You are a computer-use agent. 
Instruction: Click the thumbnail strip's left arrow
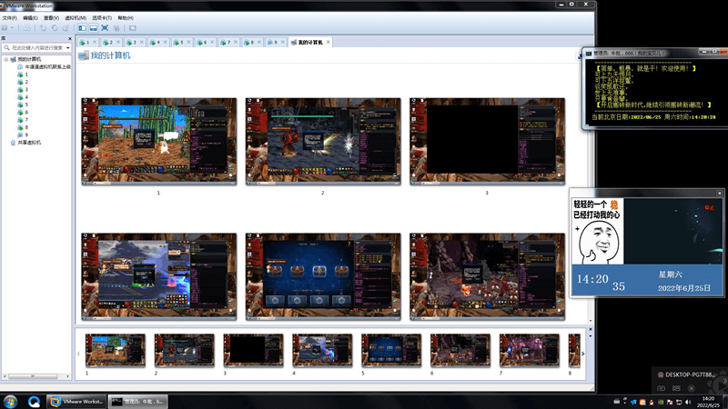[78, 354]
